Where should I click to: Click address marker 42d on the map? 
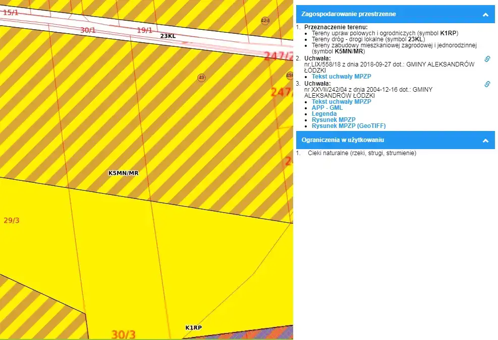(265, 21)
